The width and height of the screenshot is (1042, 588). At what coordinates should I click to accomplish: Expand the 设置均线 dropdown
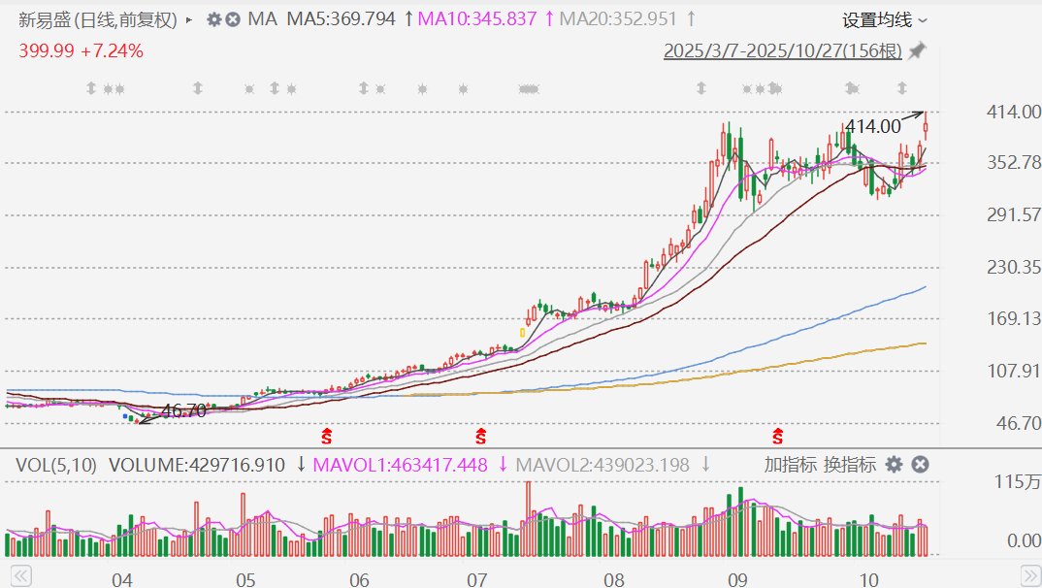click(883, 19)
